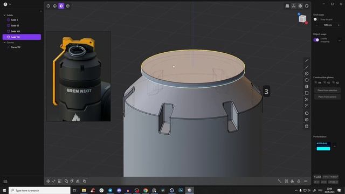This screenshot has width=345, height=194.
Task: Show hidden icons in system tray
Action: click(296, 190)
